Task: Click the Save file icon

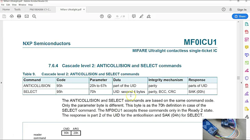Action: pos(4,16)
